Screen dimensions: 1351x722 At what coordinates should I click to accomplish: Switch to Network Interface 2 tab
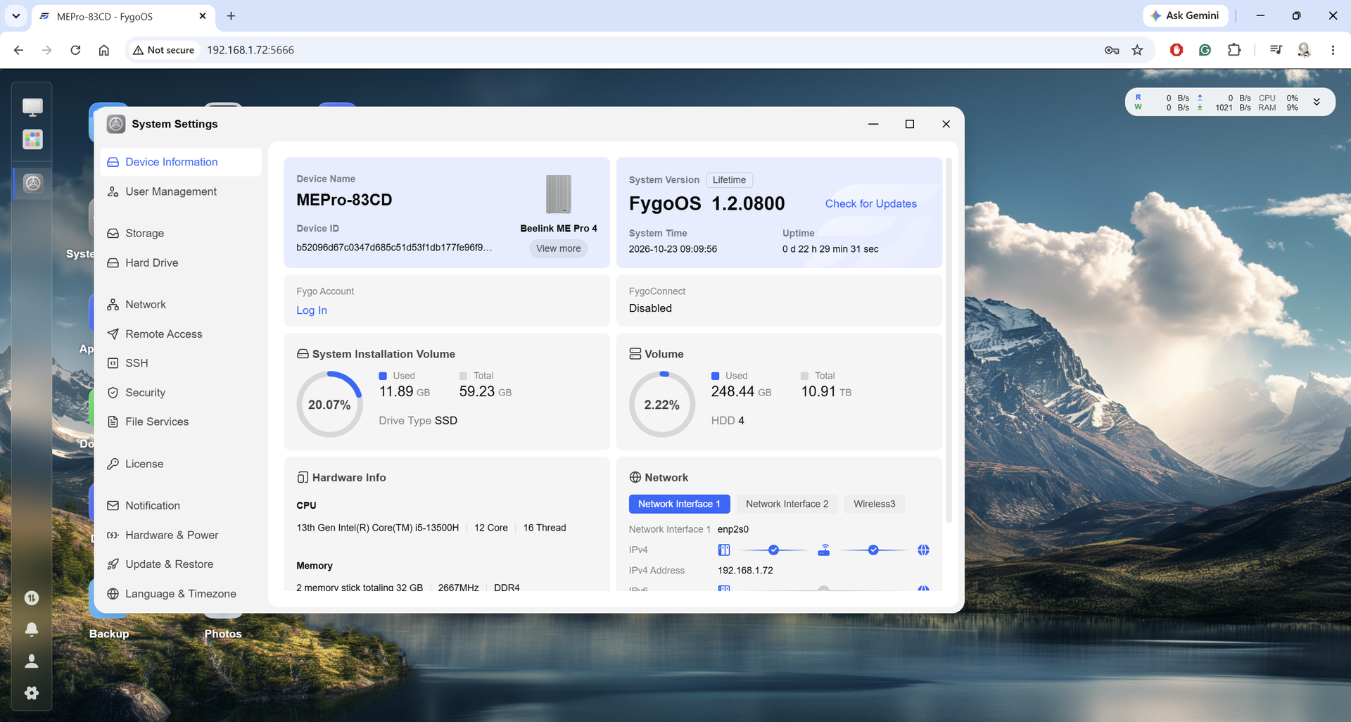pyautogui.click(x=787, y=504)
